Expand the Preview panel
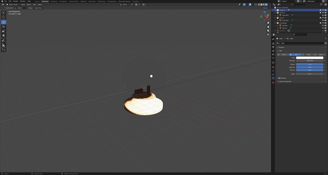This screenshot has height=175, width=328. click(x=281, y=47)
